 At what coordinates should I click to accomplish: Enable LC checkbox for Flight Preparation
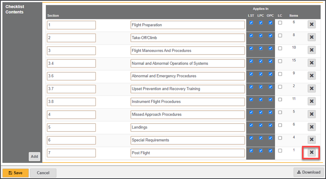click(x=280, y=23)
